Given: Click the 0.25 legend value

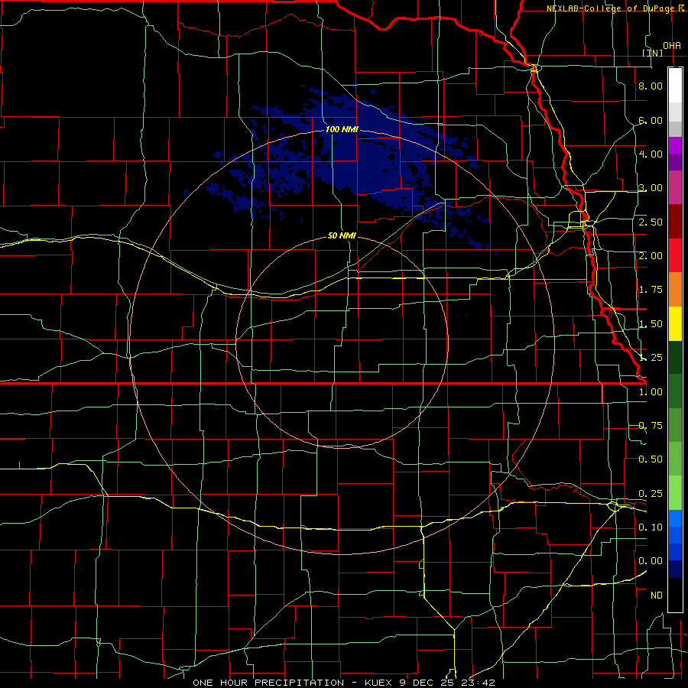Looking at the screenshot, I should click(x=651, y=494).
